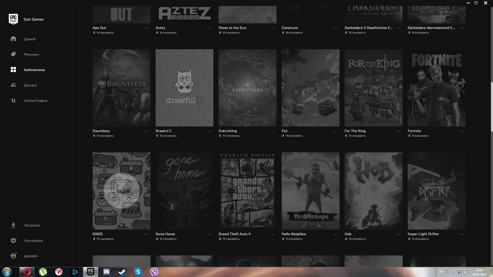Viewport: 493px width, 277px height.
Task: Open Skype from the taskbar
Action: coord(138,272)
